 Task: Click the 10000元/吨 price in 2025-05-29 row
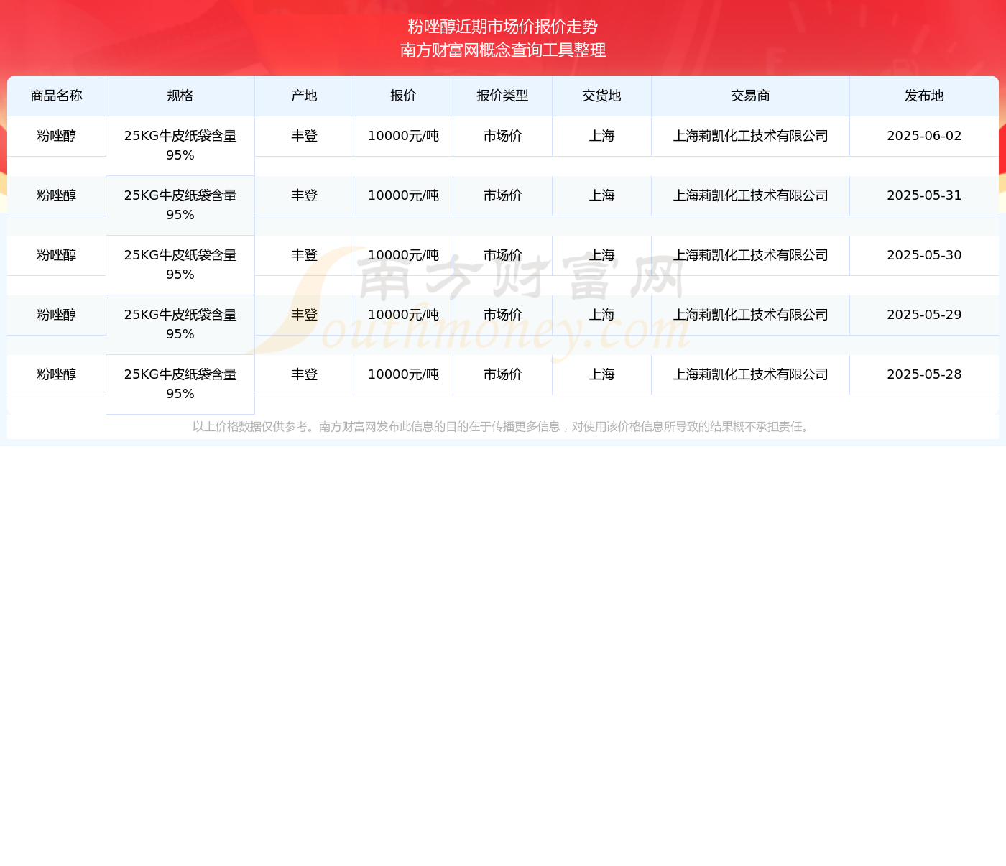click(404, 315)
